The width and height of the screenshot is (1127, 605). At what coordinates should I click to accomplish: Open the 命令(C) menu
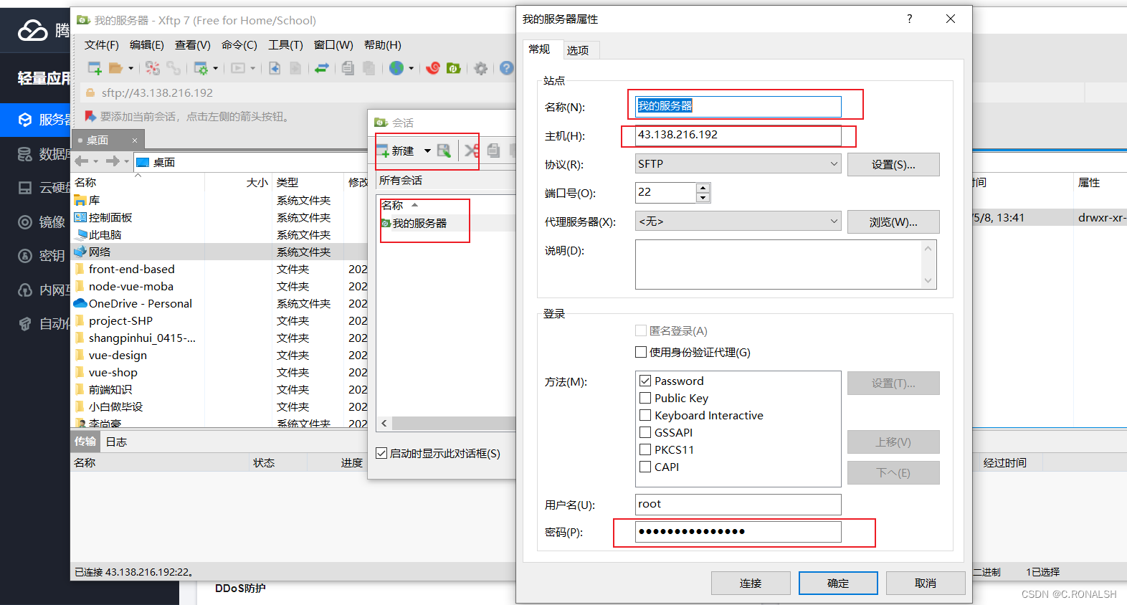pyautogui.click(x=239, y=44)
